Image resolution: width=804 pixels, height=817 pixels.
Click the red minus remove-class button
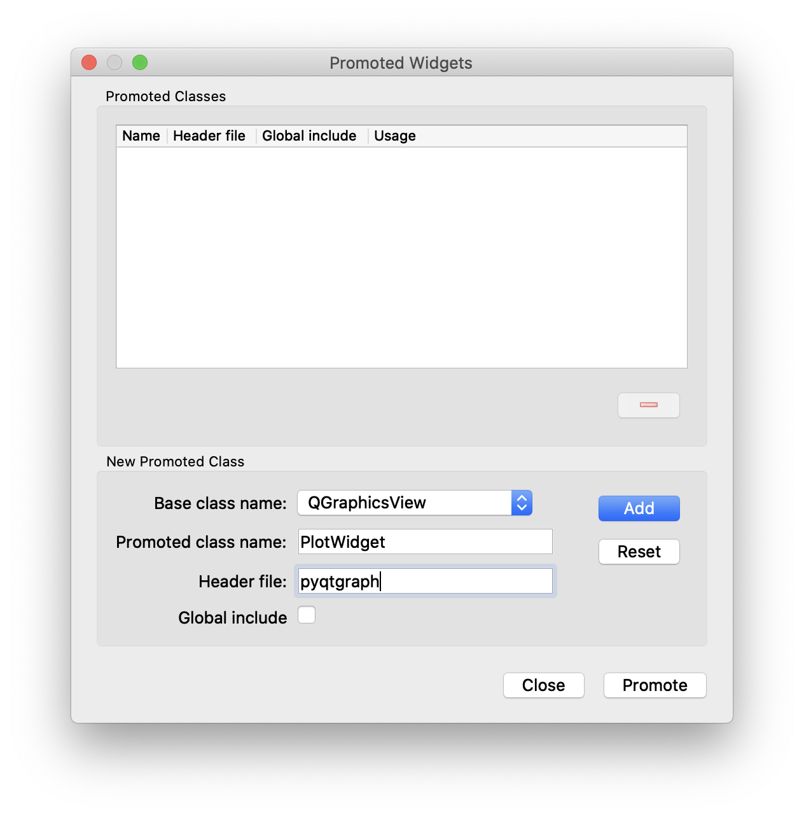648,405
